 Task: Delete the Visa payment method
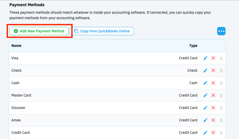click(x=213, y=58)
